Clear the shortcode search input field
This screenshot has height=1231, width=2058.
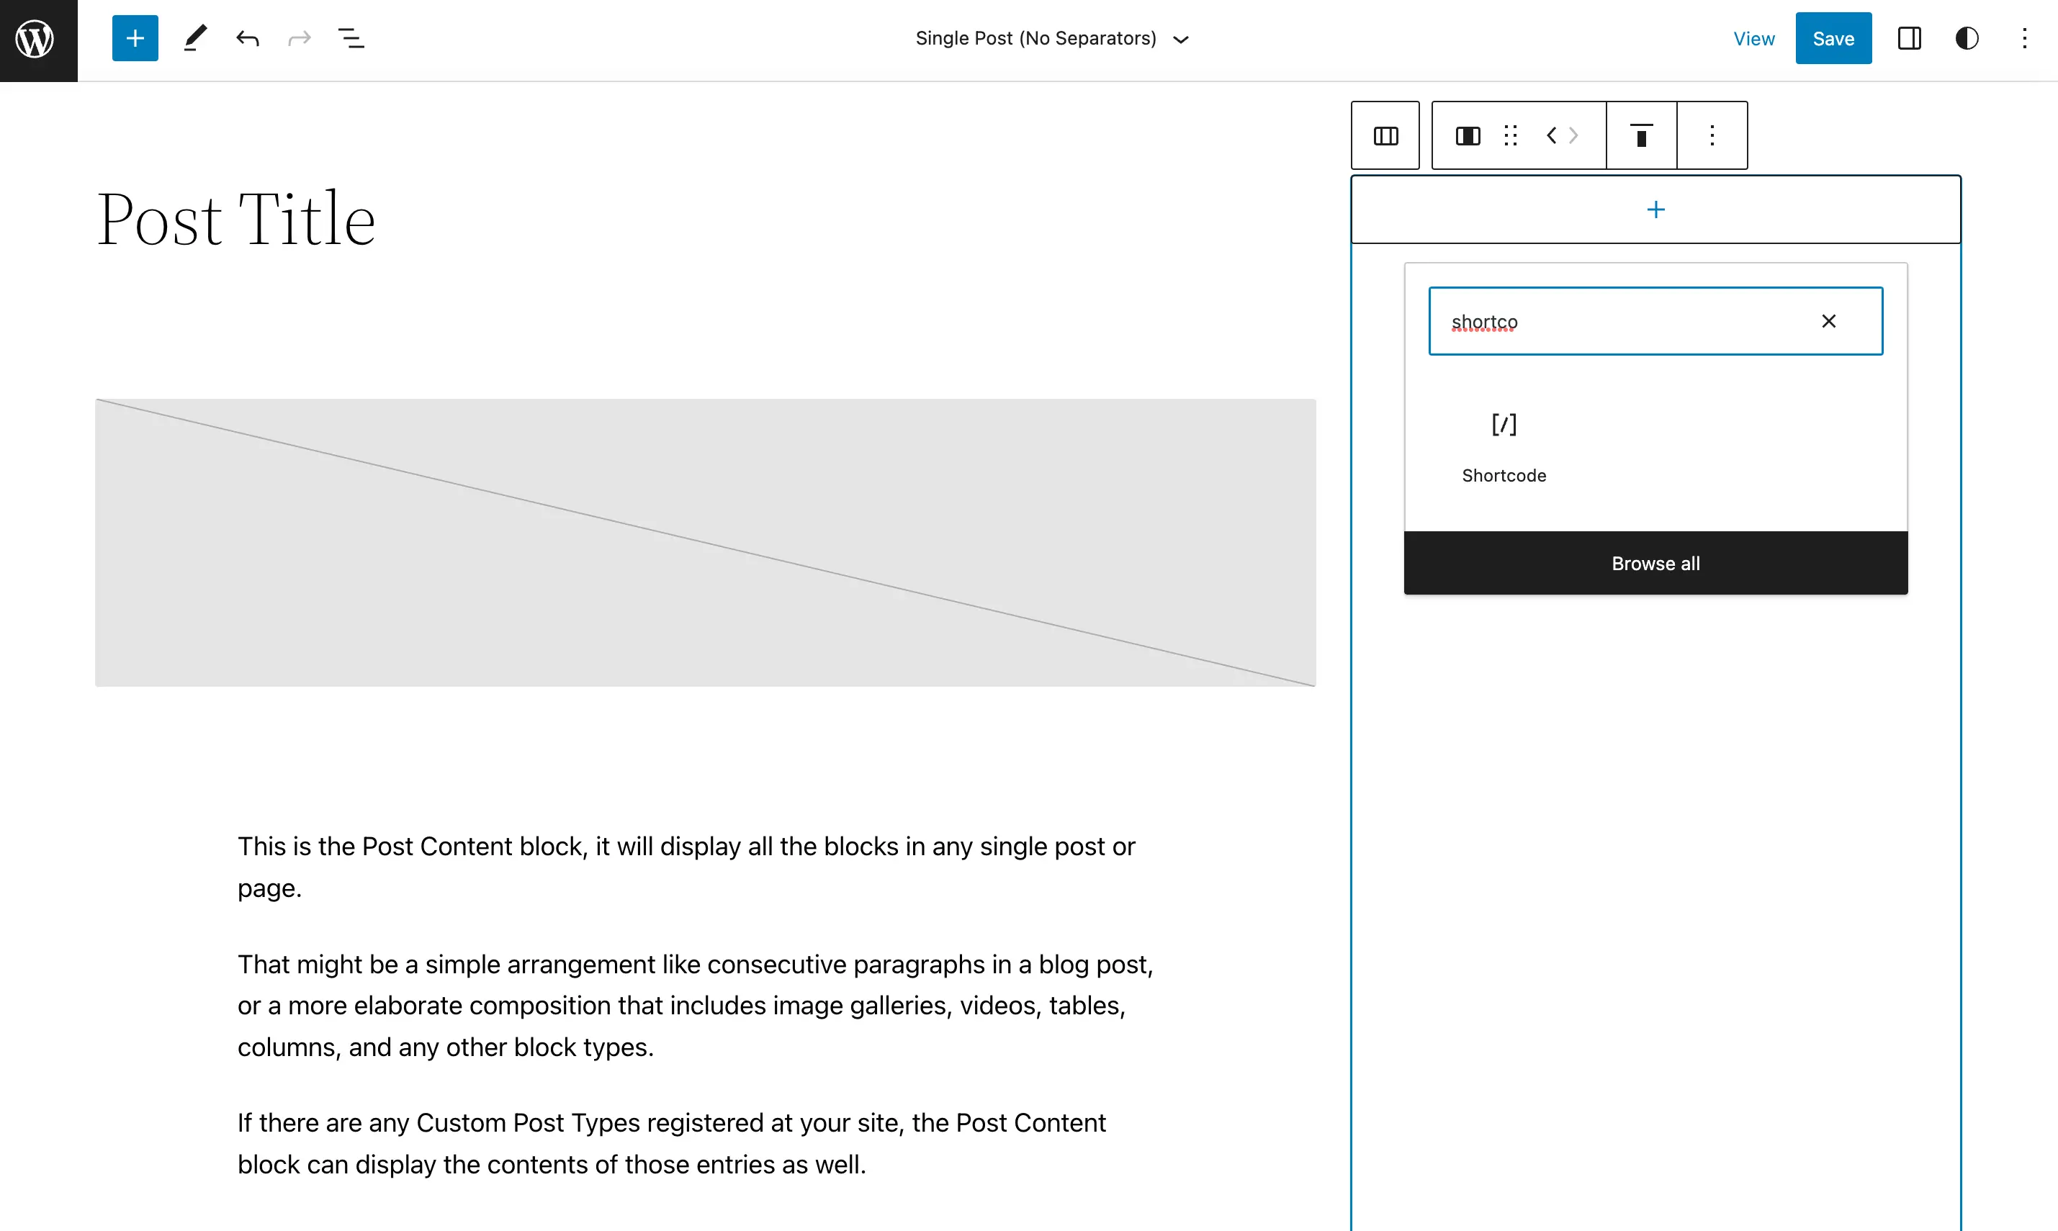coord(1829,320)
